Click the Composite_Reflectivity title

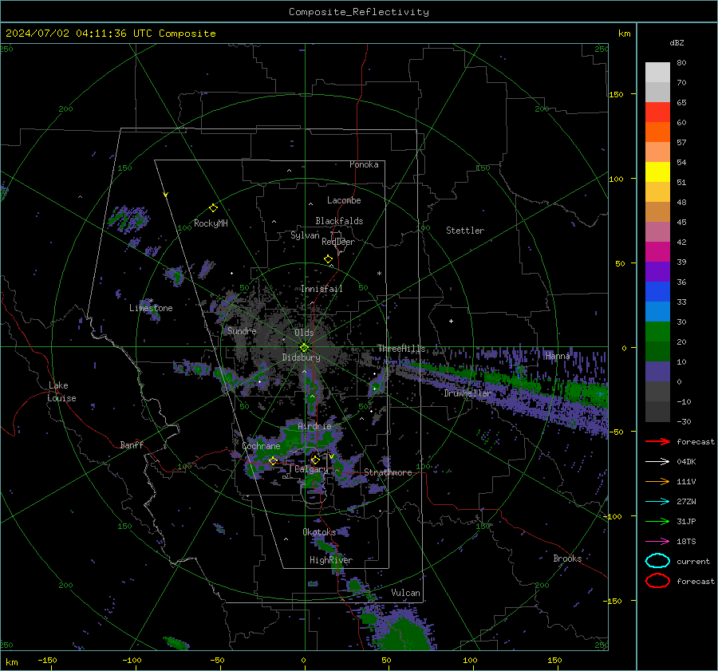359,12
